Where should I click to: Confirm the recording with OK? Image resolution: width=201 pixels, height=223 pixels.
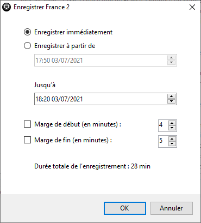[x=125, y=208]
